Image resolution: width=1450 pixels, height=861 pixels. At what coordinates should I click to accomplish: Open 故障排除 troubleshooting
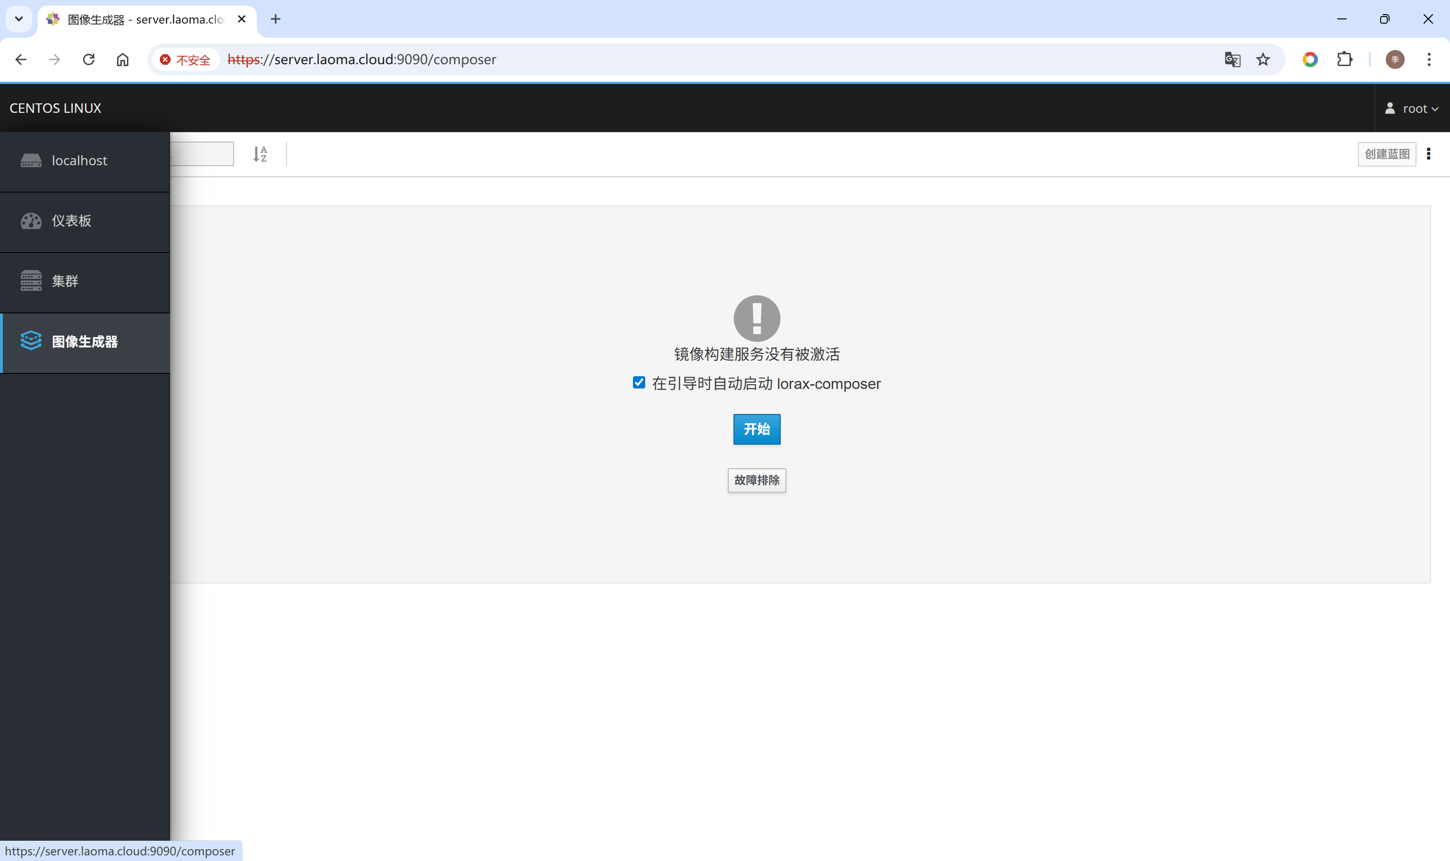click(756, 481)
